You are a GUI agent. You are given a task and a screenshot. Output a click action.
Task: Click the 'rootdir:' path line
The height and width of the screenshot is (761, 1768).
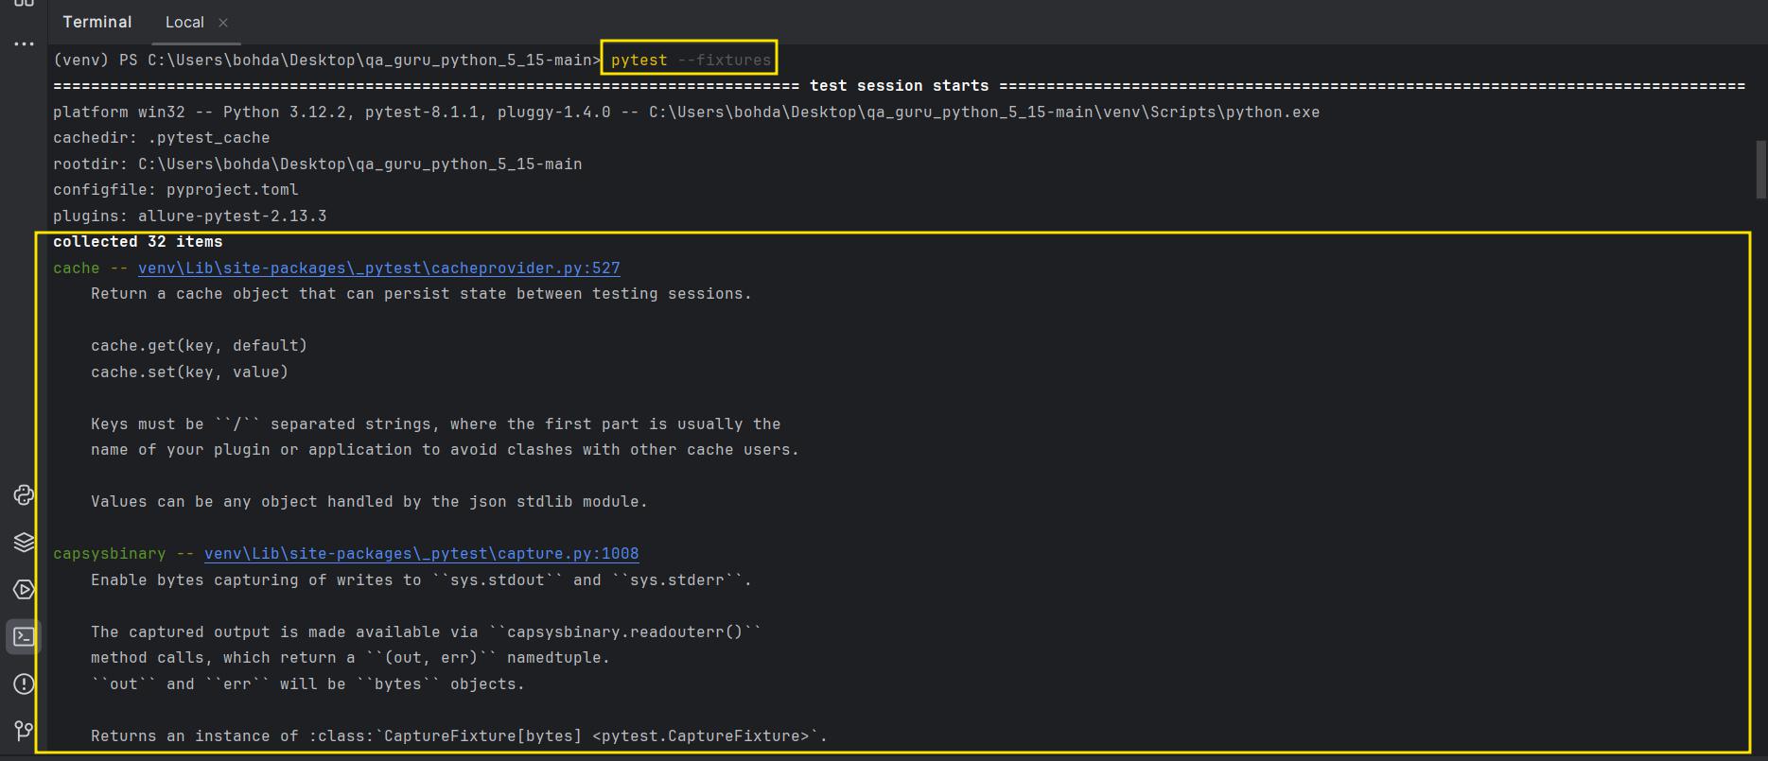[x=317, y=164]
